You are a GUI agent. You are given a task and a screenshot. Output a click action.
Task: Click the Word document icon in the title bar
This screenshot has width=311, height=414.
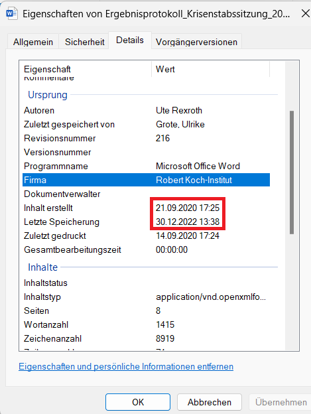[12, 13]
